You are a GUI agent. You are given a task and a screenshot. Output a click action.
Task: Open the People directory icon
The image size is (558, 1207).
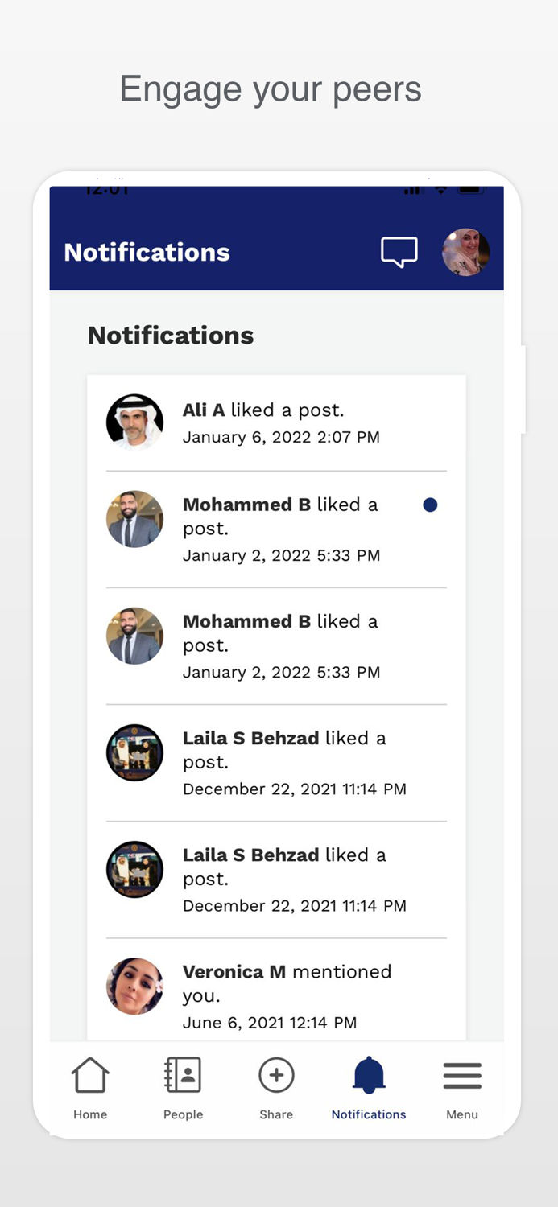point(183,1076)
